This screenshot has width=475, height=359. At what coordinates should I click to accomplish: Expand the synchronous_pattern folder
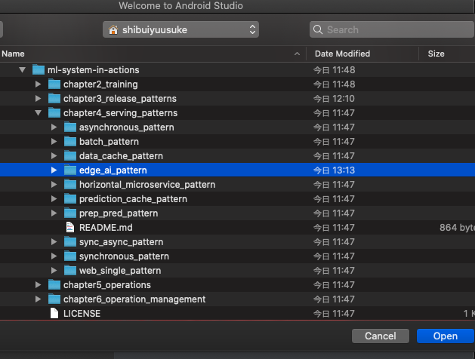tap(54, 256)
